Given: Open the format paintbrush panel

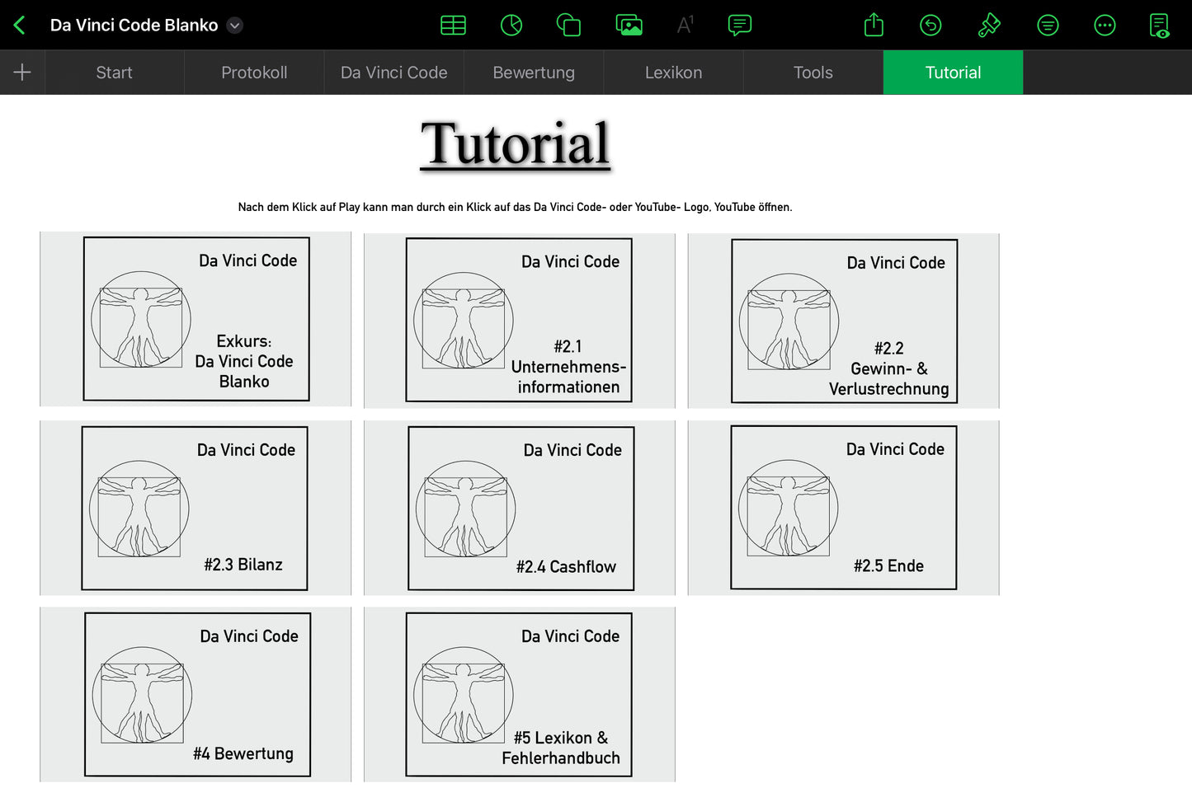Looking at the screenshot, I should [989, 26].
